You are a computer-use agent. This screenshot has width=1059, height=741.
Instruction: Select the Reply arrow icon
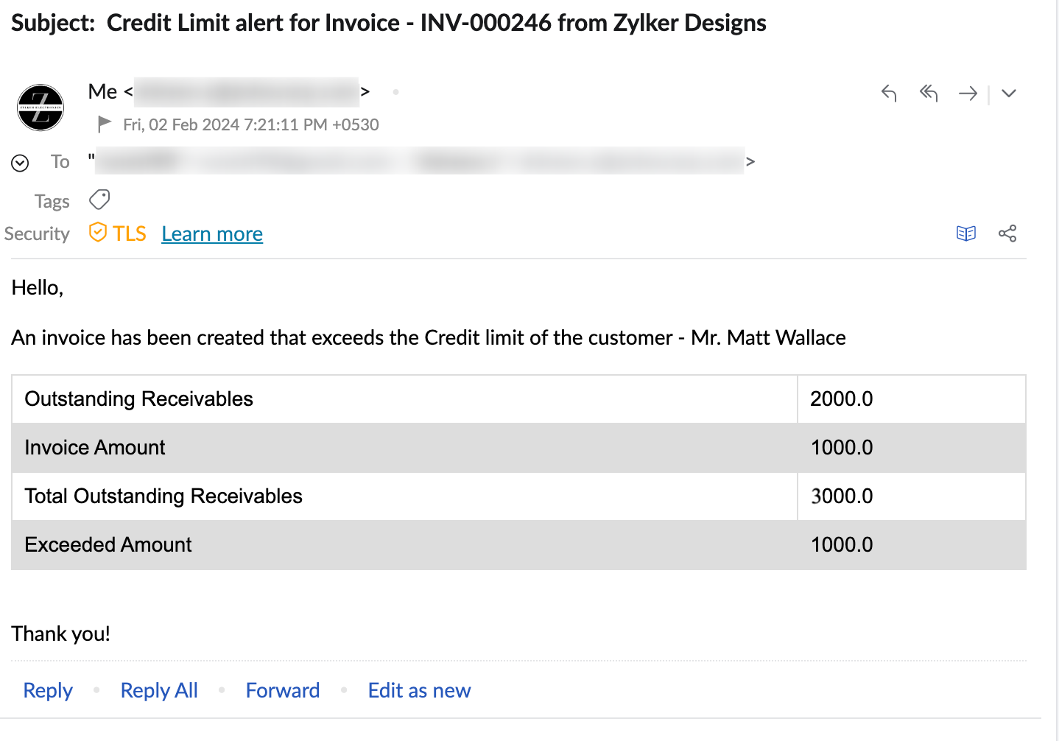point(889,94)
